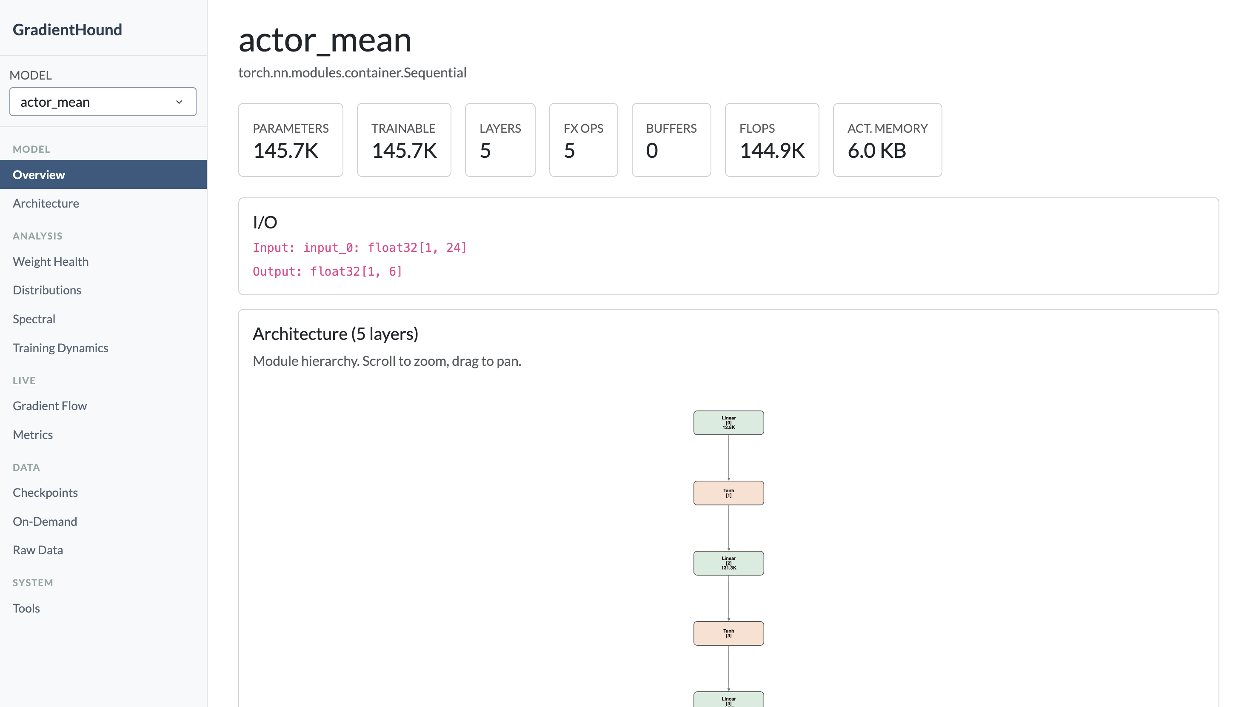The width and height of the screenshot is (1250, 707).
Task: Click the PARAMETERS 145.7K stat card
Action: tap(291, 140)
